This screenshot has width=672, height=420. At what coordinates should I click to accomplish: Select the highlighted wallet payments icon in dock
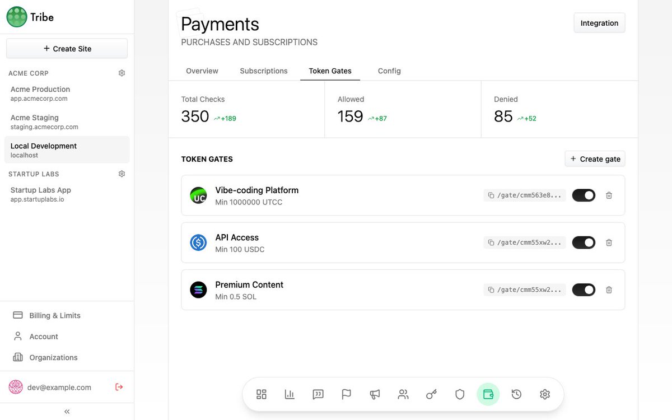pos(488,394)
